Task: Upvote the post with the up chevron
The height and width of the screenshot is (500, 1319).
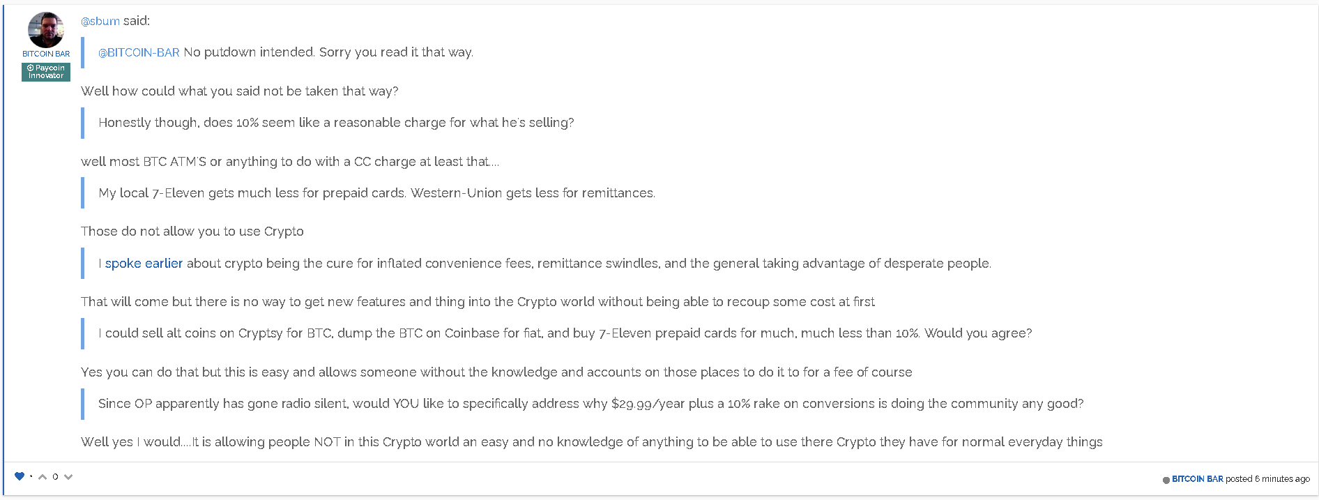Action: pyautogui.click(x=43, y=477)
